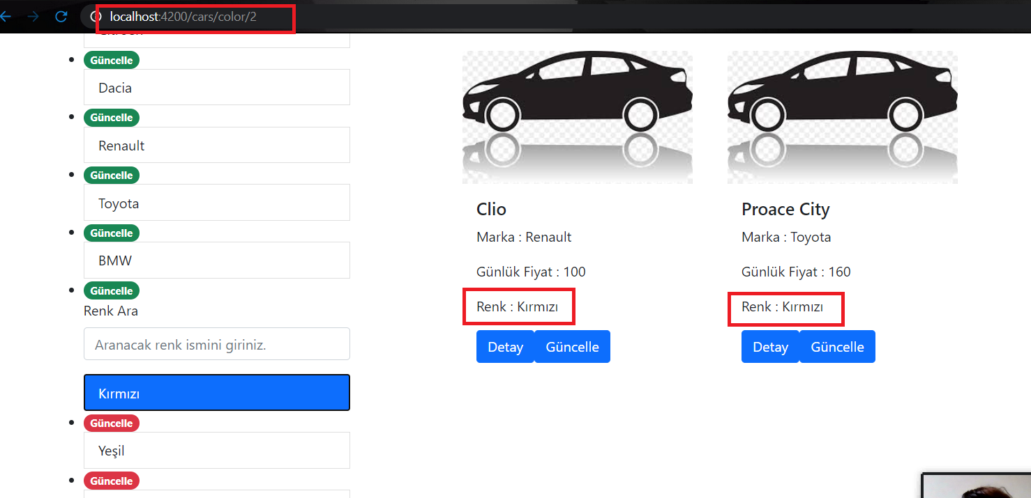
Task: Select the Kırmızı color in the list
Action: [x=216, y=392]
